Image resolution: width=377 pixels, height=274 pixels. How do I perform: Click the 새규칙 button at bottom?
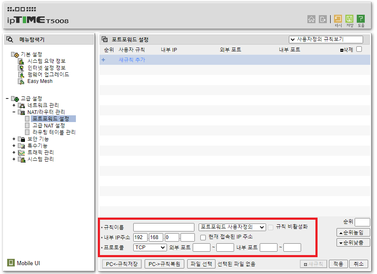[x=313, y=264]
